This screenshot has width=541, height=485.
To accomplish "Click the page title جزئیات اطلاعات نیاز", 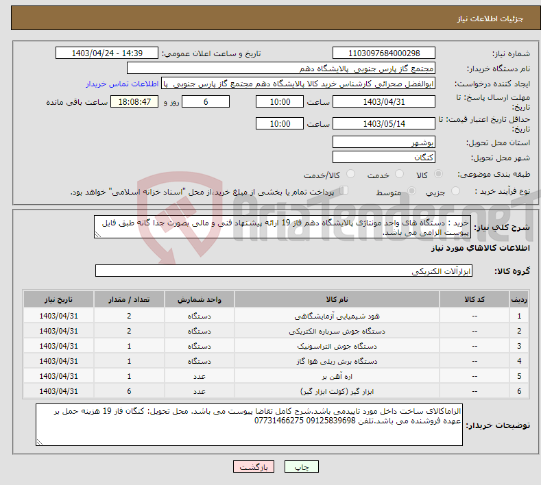I will click(490, 18).
